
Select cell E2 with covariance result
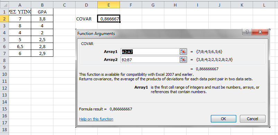click(108, 19)
